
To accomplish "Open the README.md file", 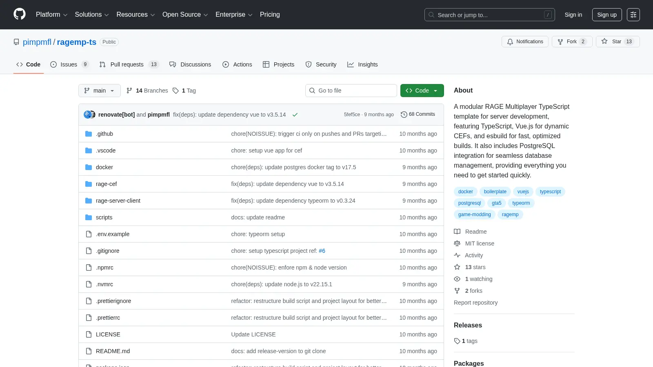I will 113,351.
